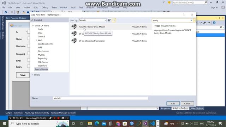Image resolution: width=226 pixels, height=127 pixels.
Task: Select EF 6.x DbContext Generator template
Action: pos(111,41)
